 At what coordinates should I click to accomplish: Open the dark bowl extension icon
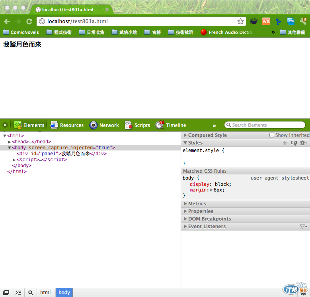pyautogui.click(x=253, y=21)
